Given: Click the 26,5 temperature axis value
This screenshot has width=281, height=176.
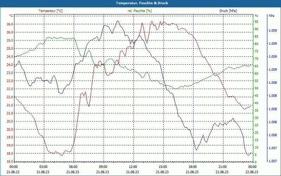Looking at the screenshot, I should pyautogui.click(x=10, y=24).
